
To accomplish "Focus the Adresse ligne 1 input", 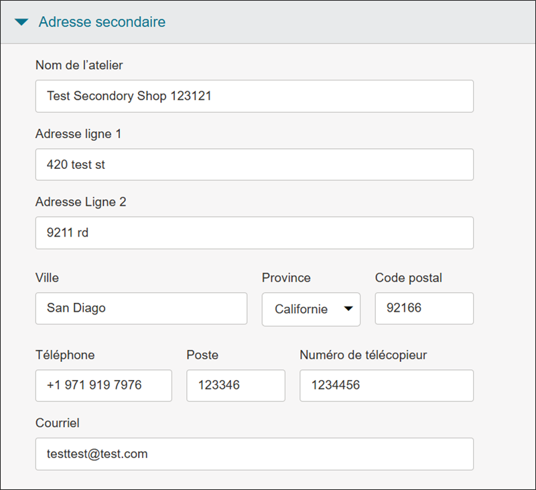I will click(254, 164).
